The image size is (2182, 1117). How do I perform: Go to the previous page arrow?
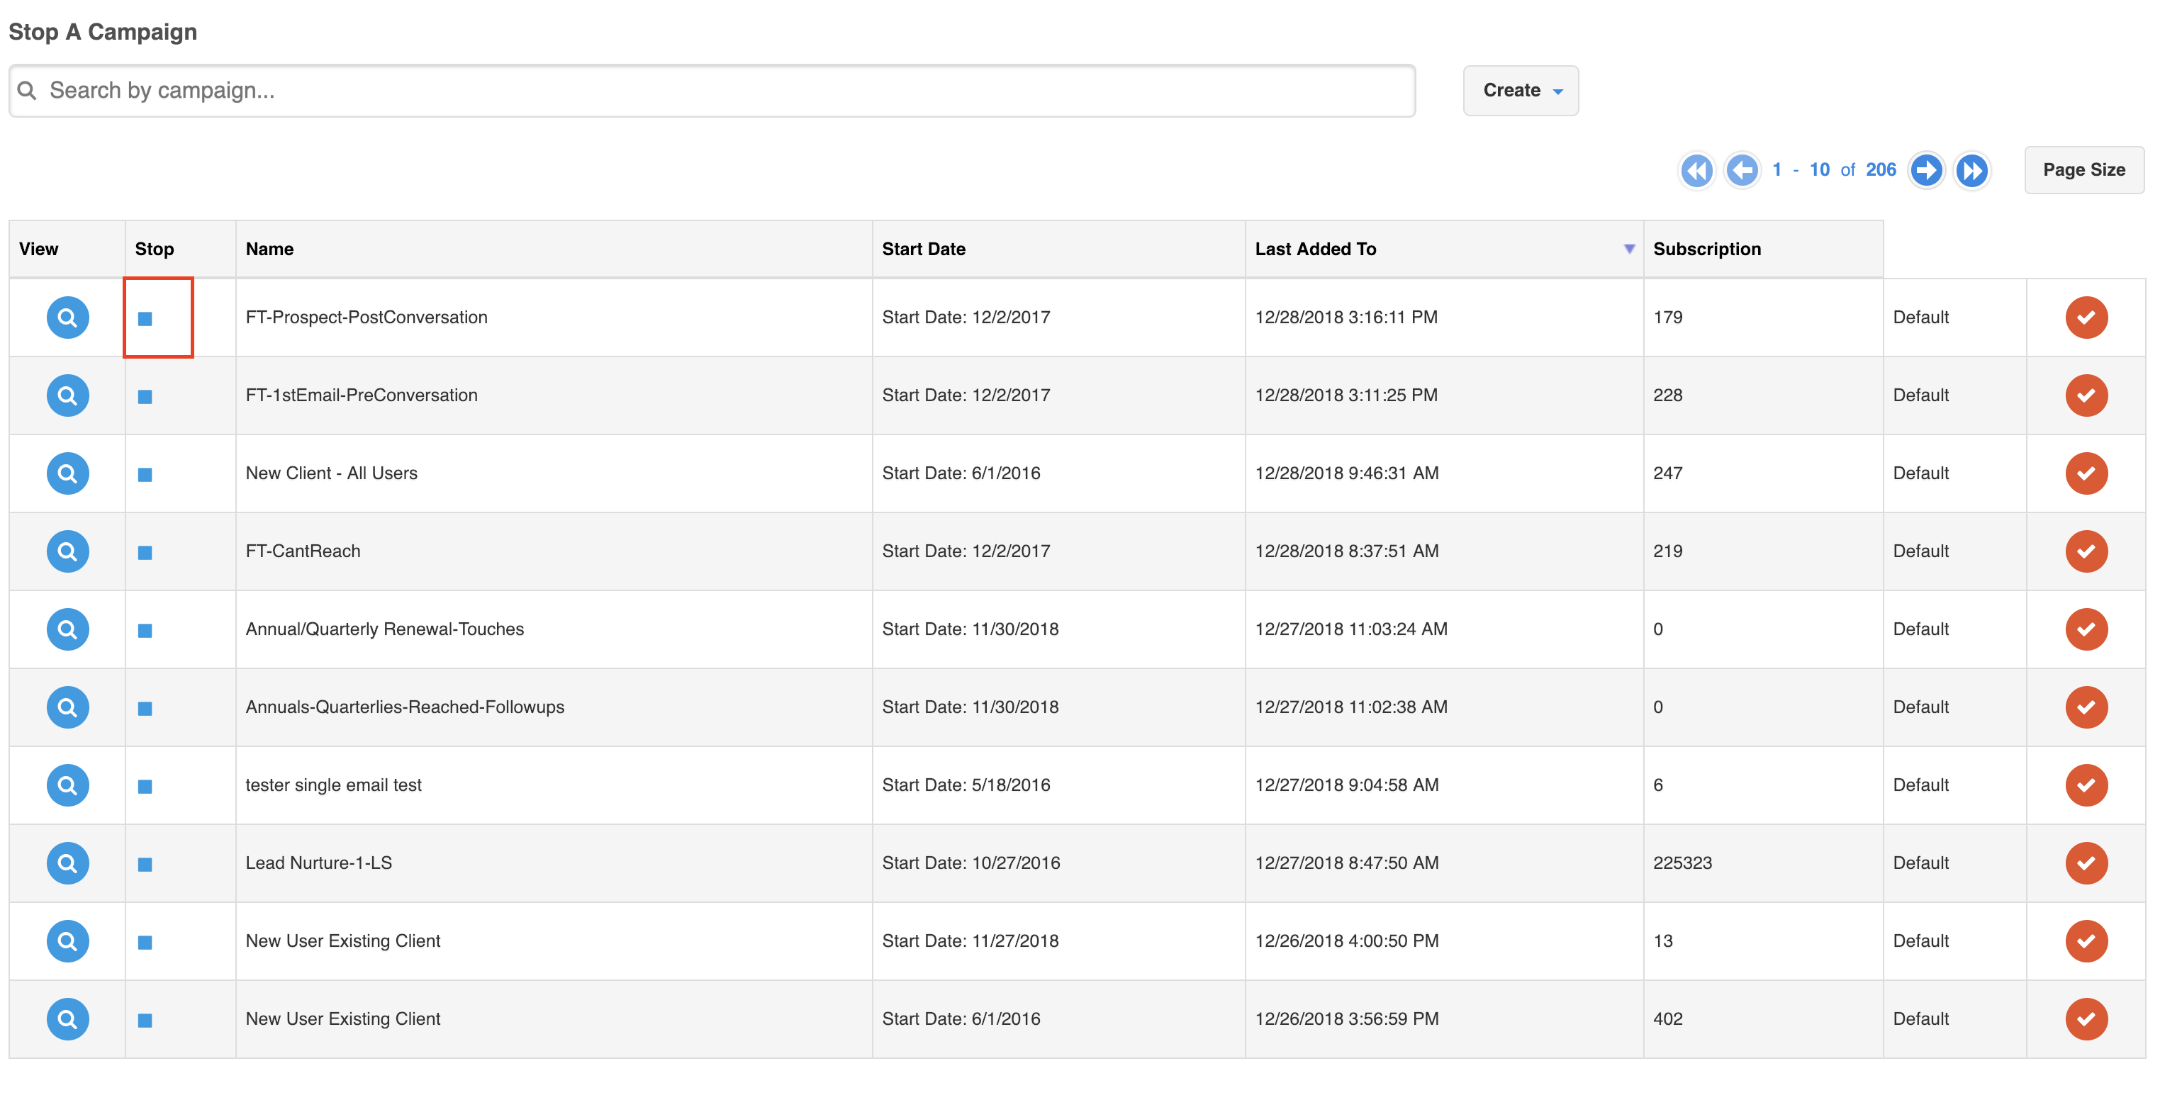1742,170
